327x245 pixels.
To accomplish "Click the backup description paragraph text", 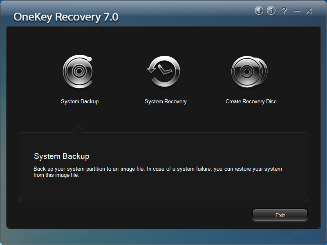I will tap(157, 172).
